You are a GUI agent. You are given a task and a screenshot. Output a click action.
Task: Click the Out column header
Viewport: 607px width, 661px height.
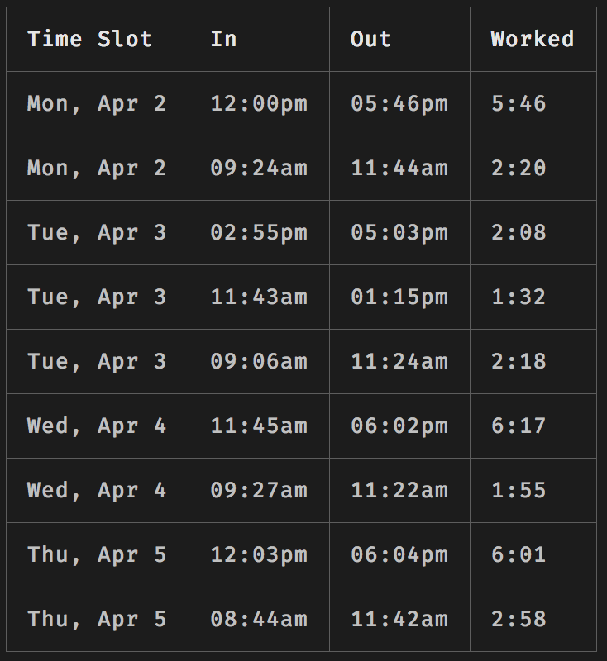point(370,39)
